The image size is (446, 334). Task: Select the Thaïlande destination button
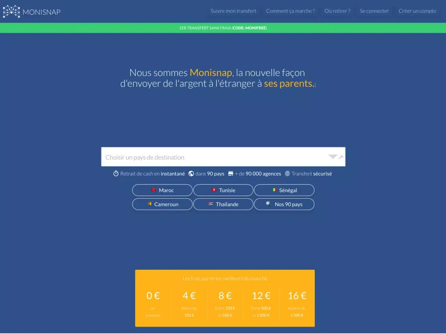(x=223, y=204)
